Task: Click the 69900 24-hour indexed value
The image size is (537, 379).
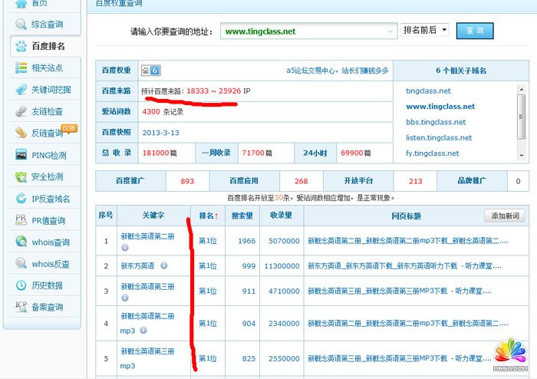Action: pyautogui.click(x=351, y=153)
